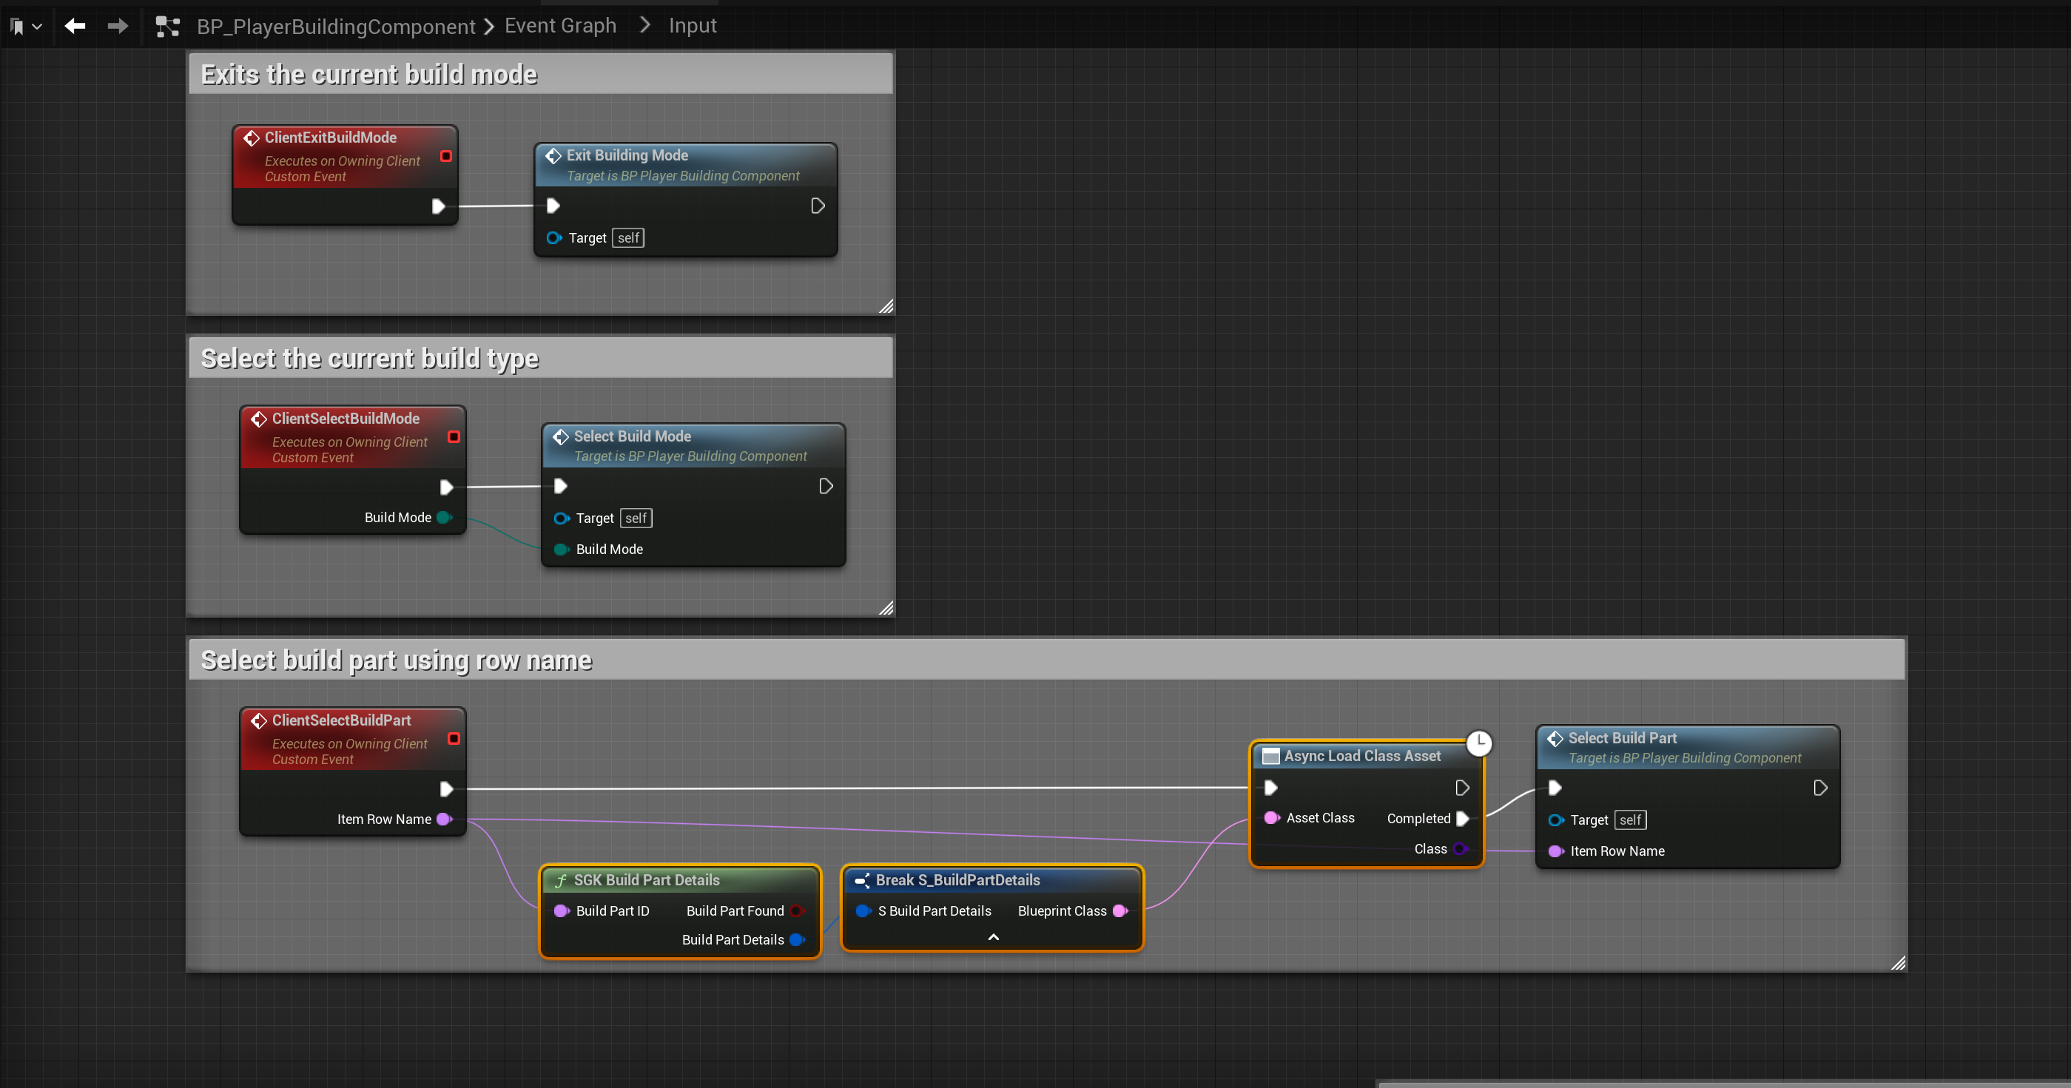
Task: Click the navigate forward arrow
Action: click(118, 27)
